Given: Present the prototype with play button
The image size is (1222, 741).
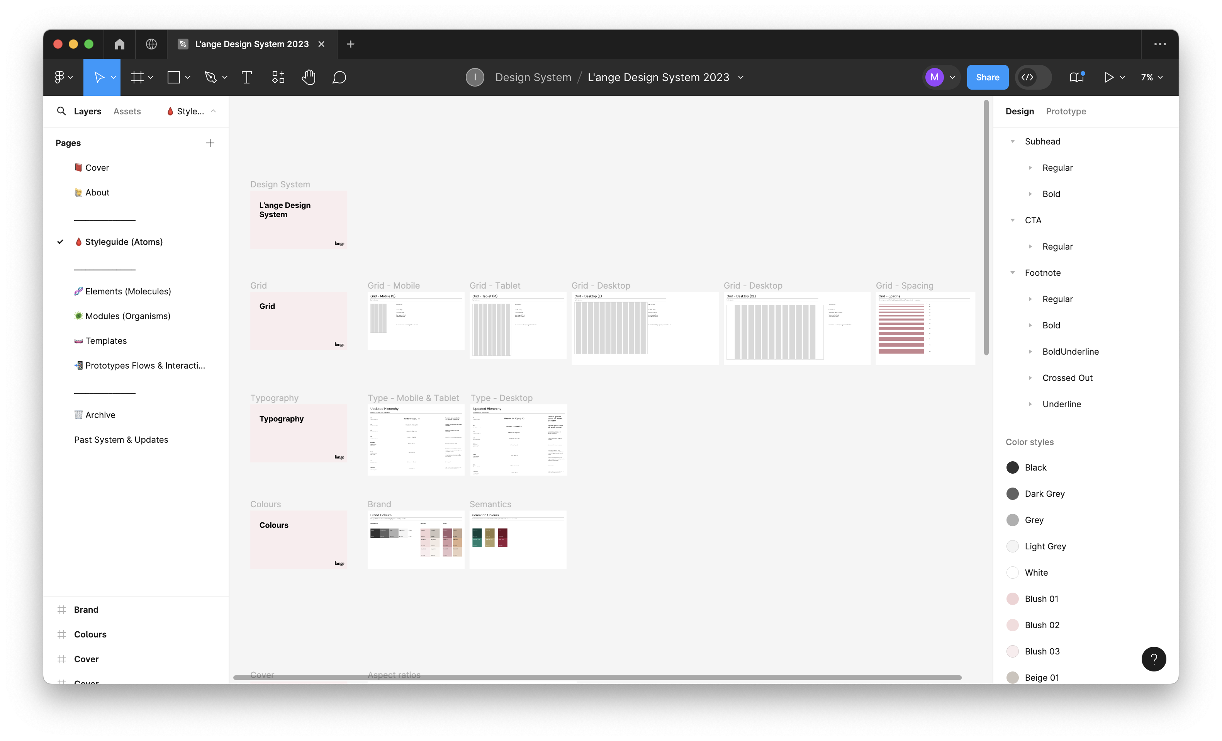Looking at the screenshot, I should 1109,77.
